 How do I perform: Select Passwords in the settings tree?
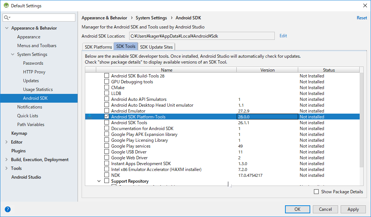point(33,63)
